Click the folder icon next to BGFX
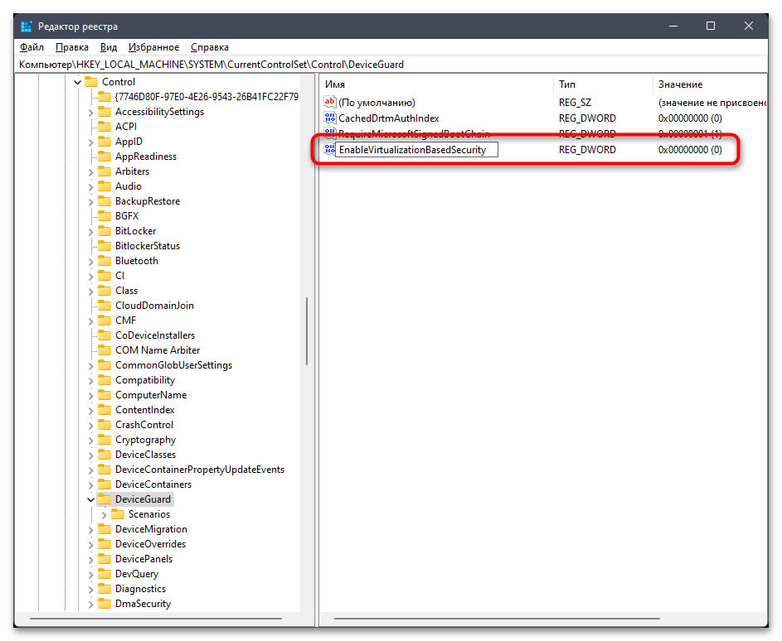This screenshot has width=782, height=641. tap(104, 215)
